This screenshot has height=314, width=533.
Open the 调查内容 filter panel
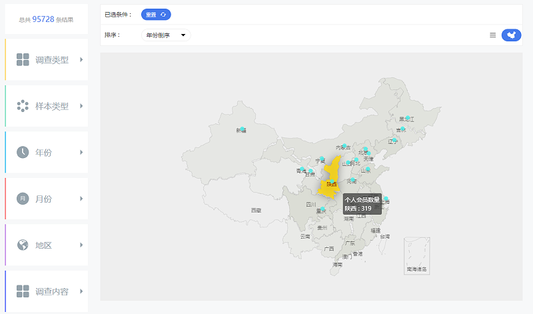tap(46, 291)
